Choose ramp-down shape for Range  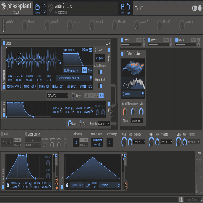coord(92,96)
